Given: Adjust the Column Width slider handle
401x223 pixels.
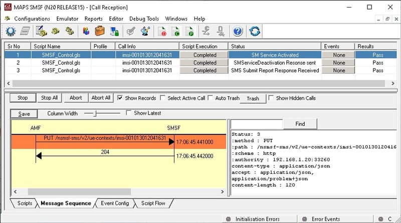Looking at the screenshot, I should [x=95, y=113].
